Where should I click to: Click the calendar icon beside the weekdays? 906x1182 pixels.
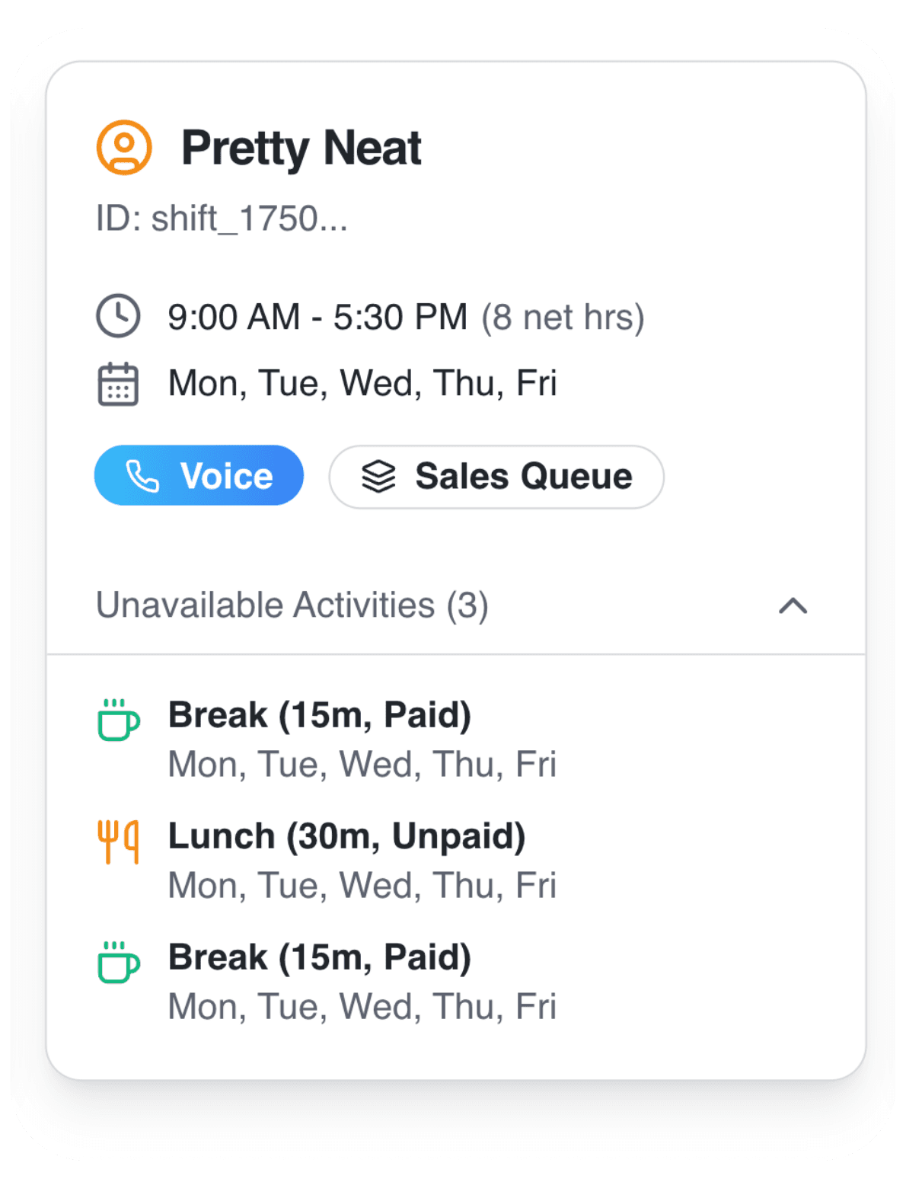pyautogui.click(x=118, y=383)
